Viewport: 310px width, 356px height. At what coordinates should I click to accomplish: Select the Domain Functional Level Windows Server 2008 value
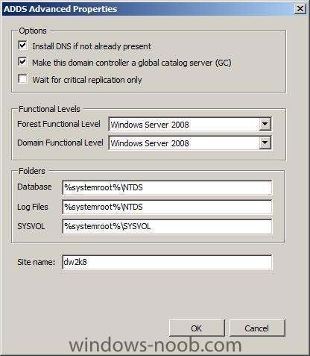pos(184,143)
